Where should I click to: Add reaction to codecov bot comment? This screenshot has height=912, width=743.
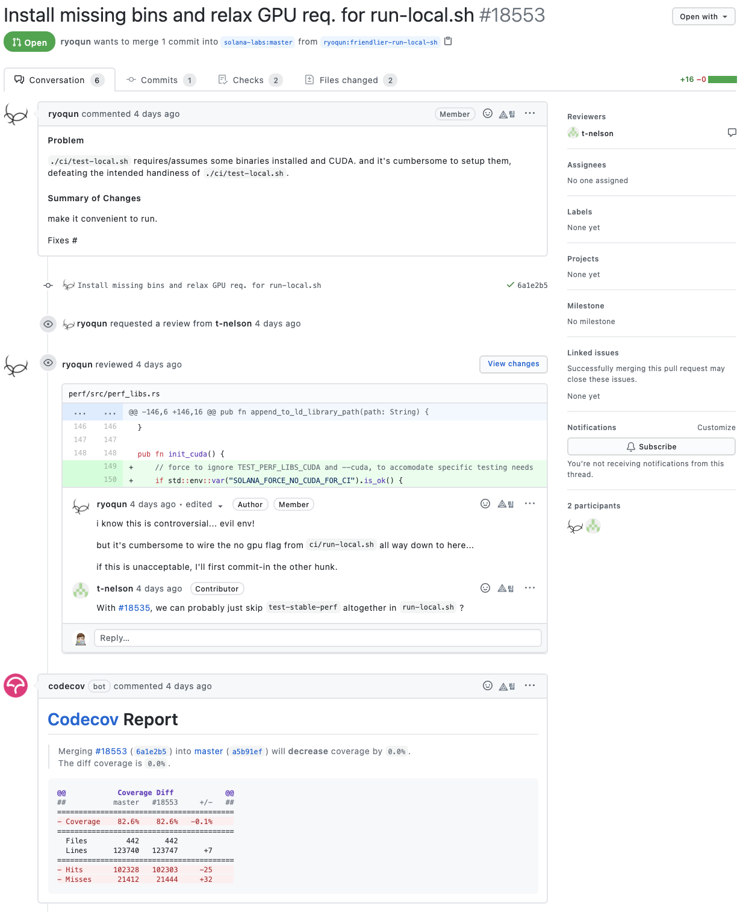(x=488, y=686)
